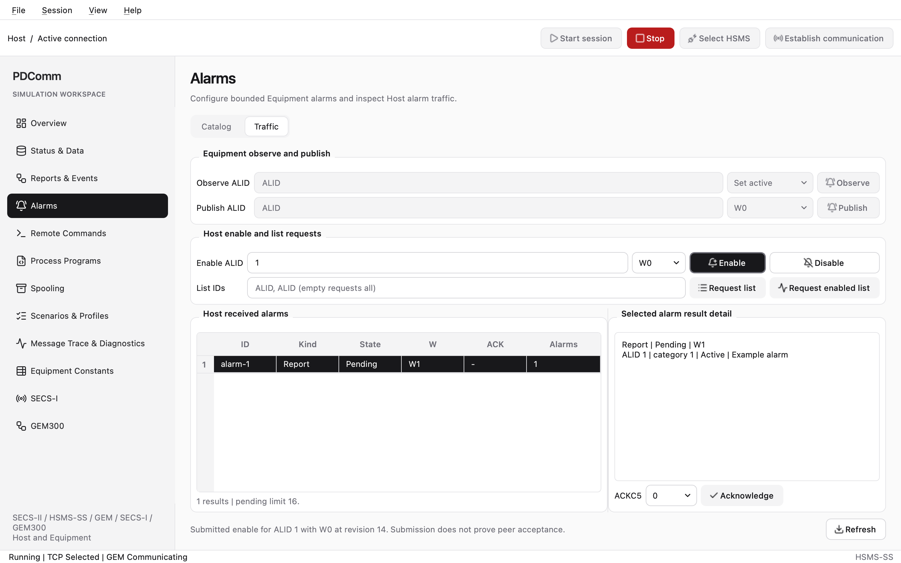The height and width of the screenshot is (563, 901).
Task: Click the Observe alarm button
Action: pos(848,183)
